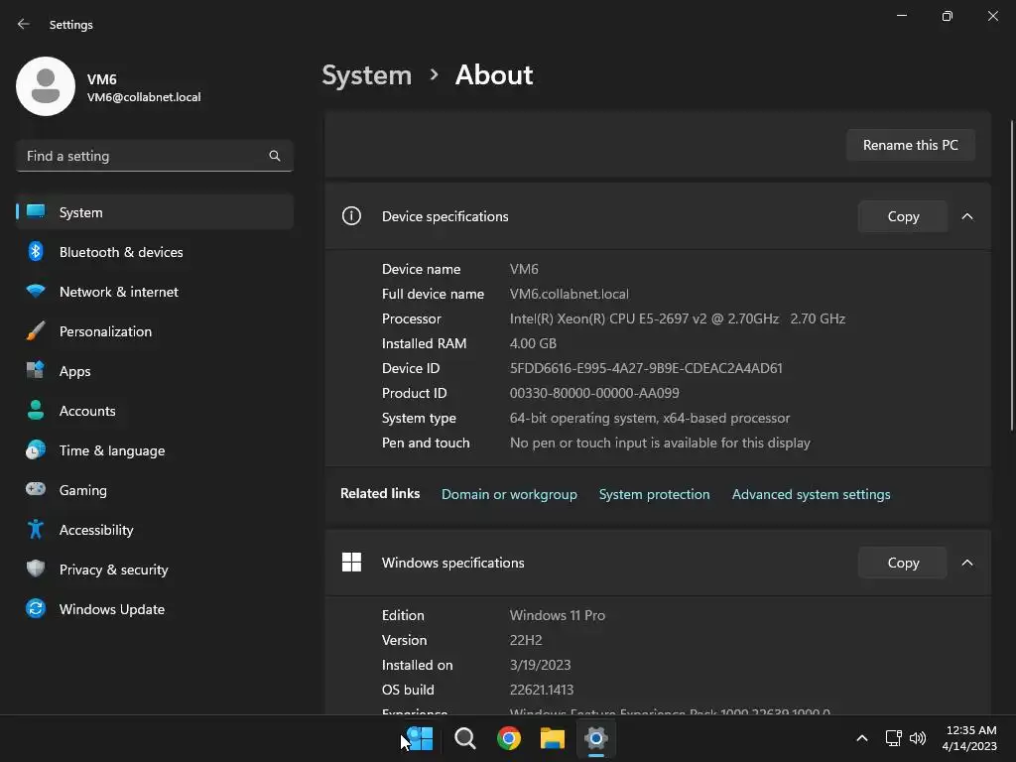This screenshot has height=762, width=1016.
Task: Click the Gaming controller icon
Action: coord(36,489)
